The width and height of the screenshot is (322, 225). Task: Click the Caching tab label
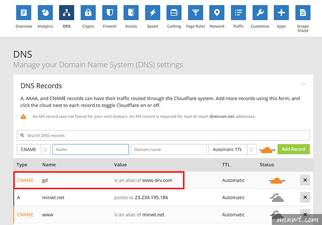[174, 26]
